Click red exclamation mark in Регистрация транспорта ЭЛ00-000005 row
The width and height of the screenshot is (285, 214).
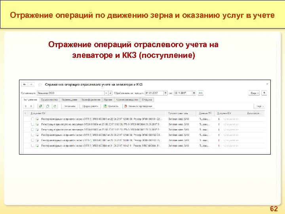[x=219, y=130]
